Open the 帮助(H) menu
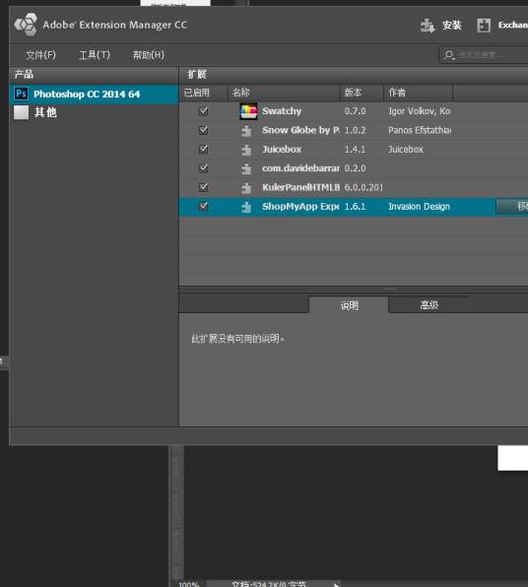This screenshot has height=587, width=528. pos(149,55)
